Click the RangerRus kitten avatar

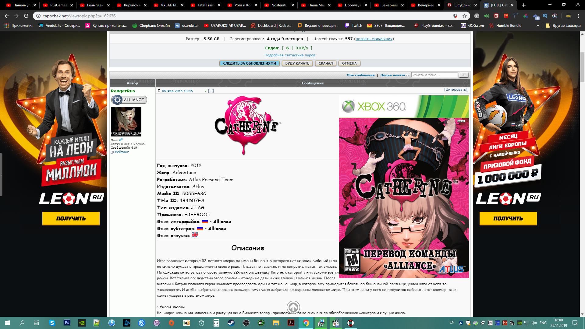[x=126, y=122]
